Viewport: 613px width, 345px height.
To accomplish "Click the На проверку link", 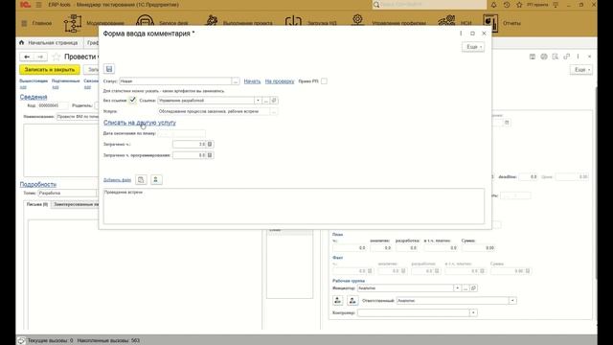I will click(280, 81).
